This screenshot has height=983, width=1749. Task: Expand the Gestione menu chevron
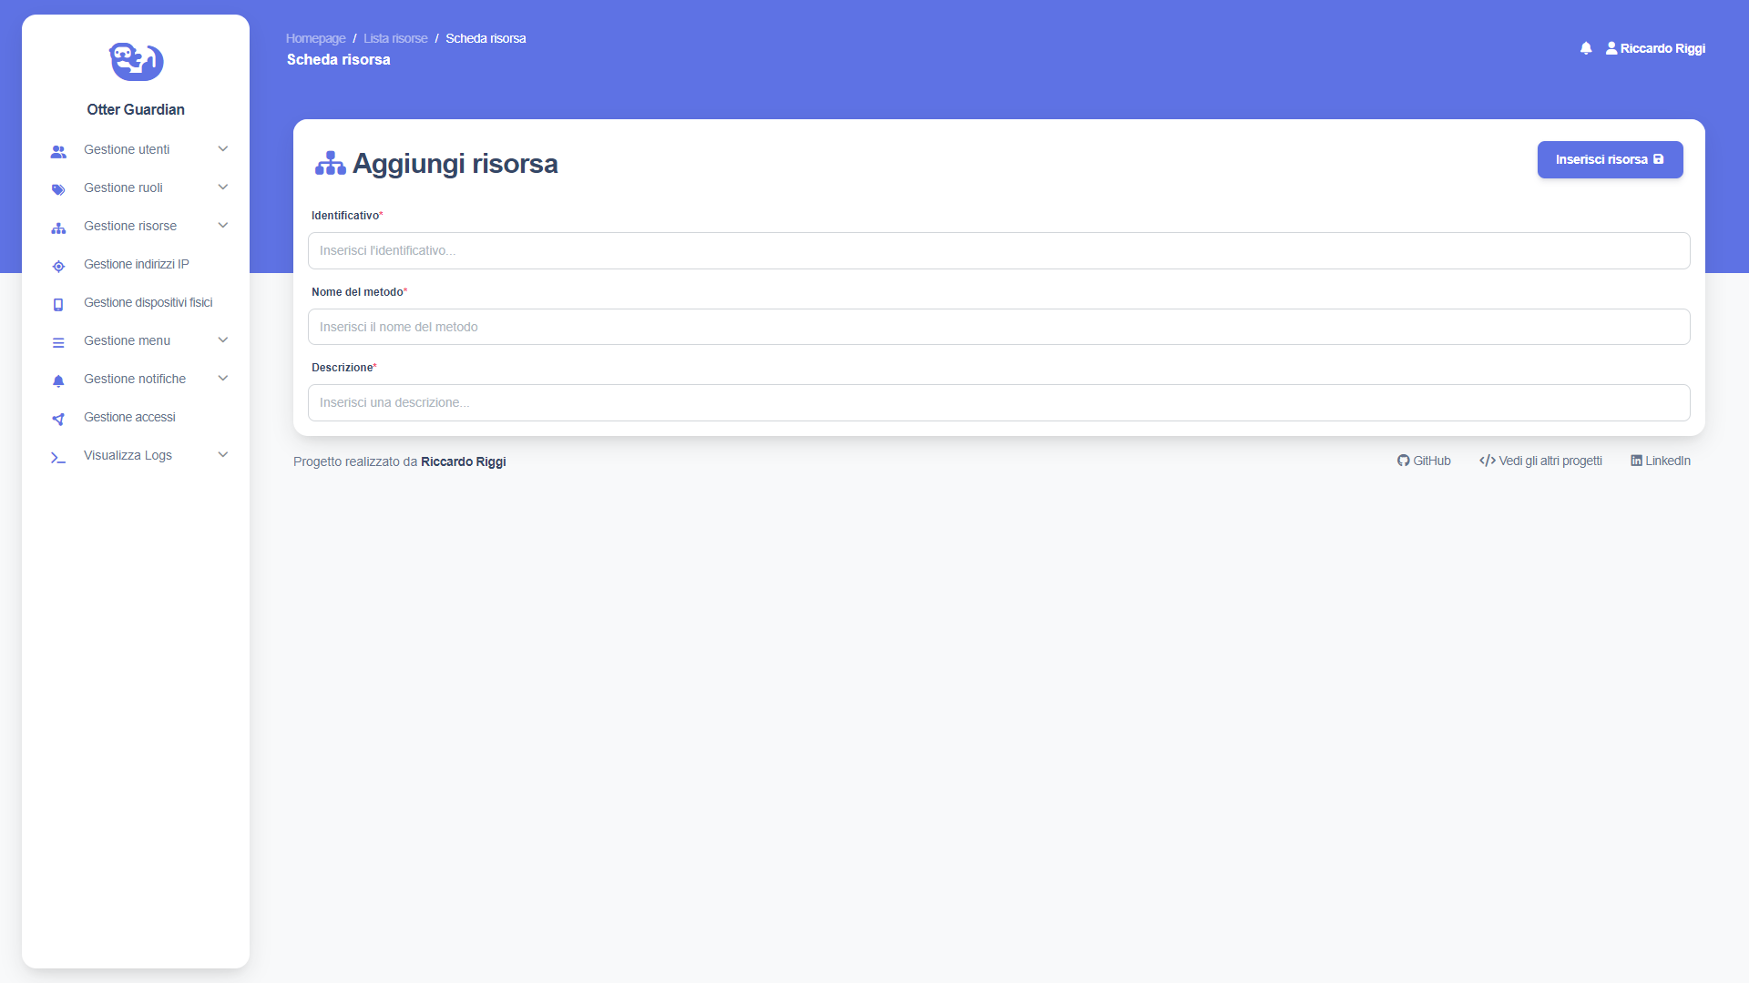(223, 340)
